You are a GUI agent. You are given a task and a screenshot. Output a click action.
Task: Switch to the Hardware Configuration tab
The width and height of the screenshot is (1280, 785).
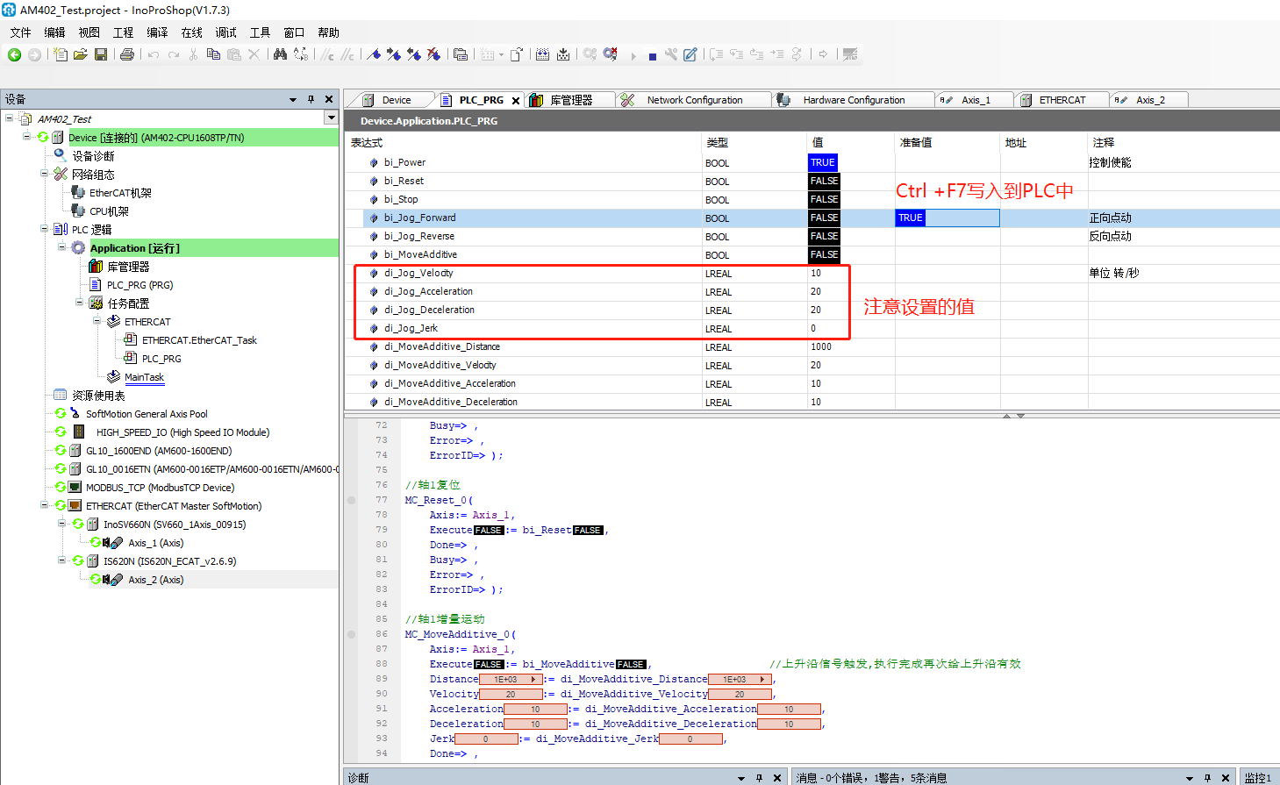click(853, 100)
